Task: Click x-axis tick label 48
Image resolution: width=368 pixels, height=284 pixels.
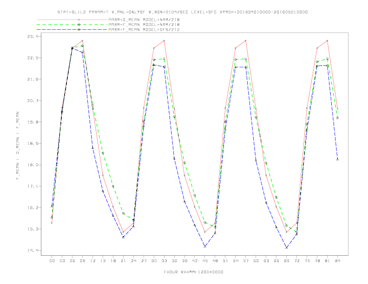Action: [215, 261]
